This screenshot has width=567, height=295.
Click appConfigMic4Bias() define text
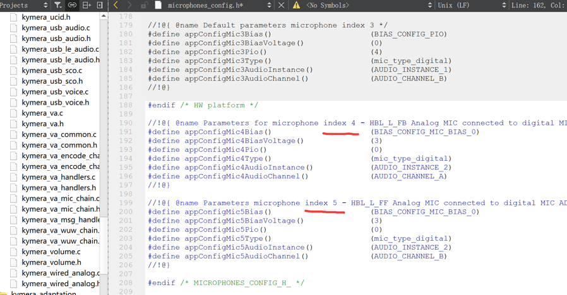pos(228,132)
